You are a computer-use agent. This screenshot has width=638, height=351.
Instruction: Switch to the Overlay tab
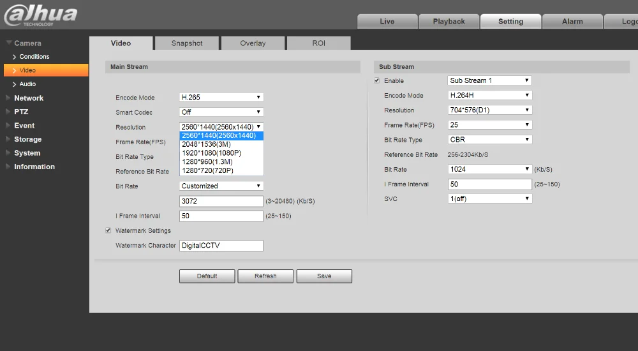pos(253,43)
